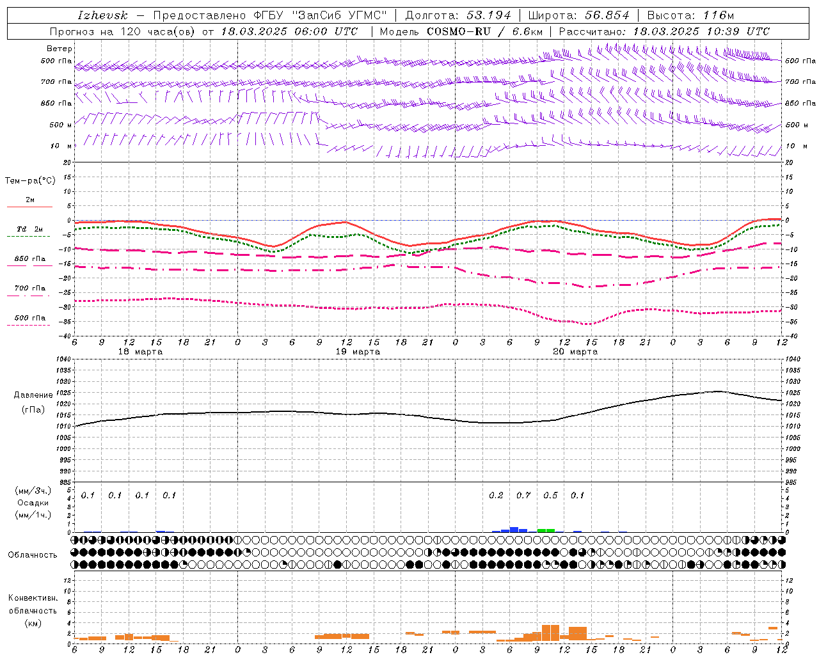Select the 'Широта: 56.854' header value
The width and height of the screenshot is (819, 655).
(x=578, y=15)
